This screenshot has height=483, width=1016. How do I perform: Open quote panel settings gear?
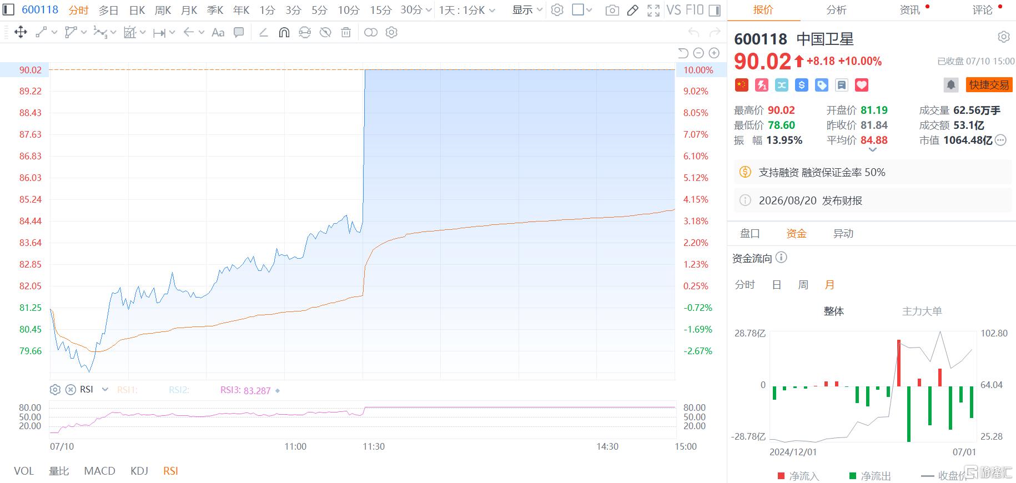click(1003, 37)
